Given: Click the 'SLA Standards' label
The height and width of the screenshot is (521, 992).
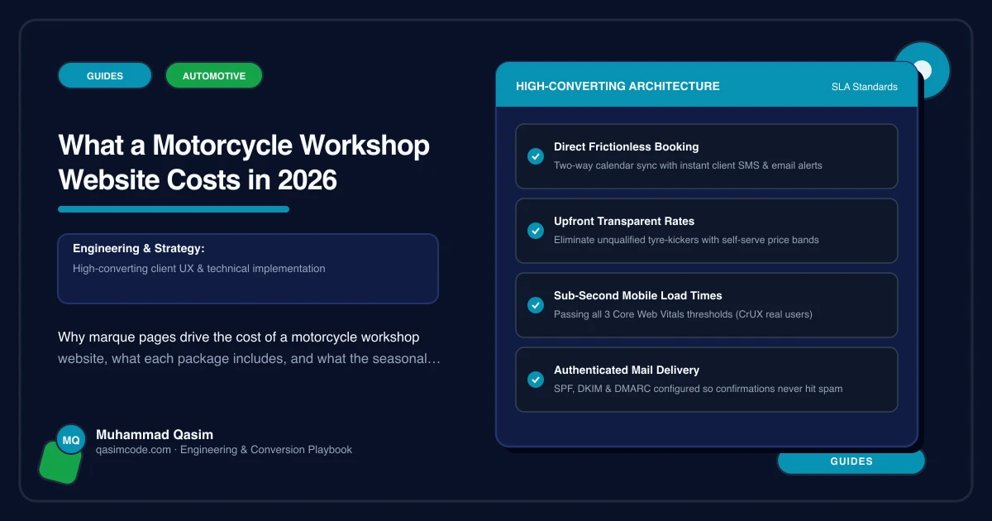Looking at the screenshot, I should point(865,87).
